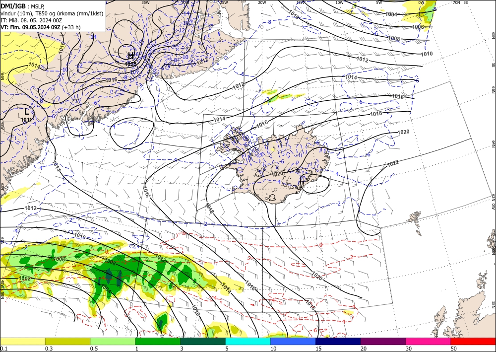Click the legend value '0.3'
Image resolution: width=496 pixels, height=352 pixels.
point(49,349)
